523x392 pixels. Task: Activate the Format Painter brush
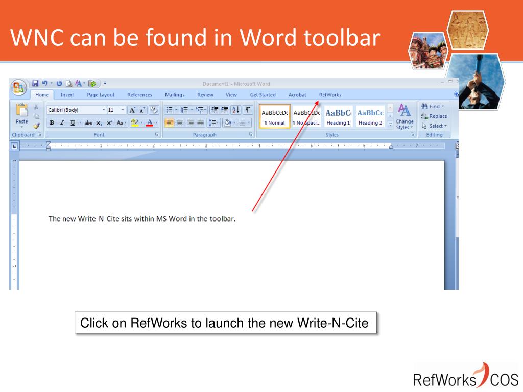[x=36, y=126]
